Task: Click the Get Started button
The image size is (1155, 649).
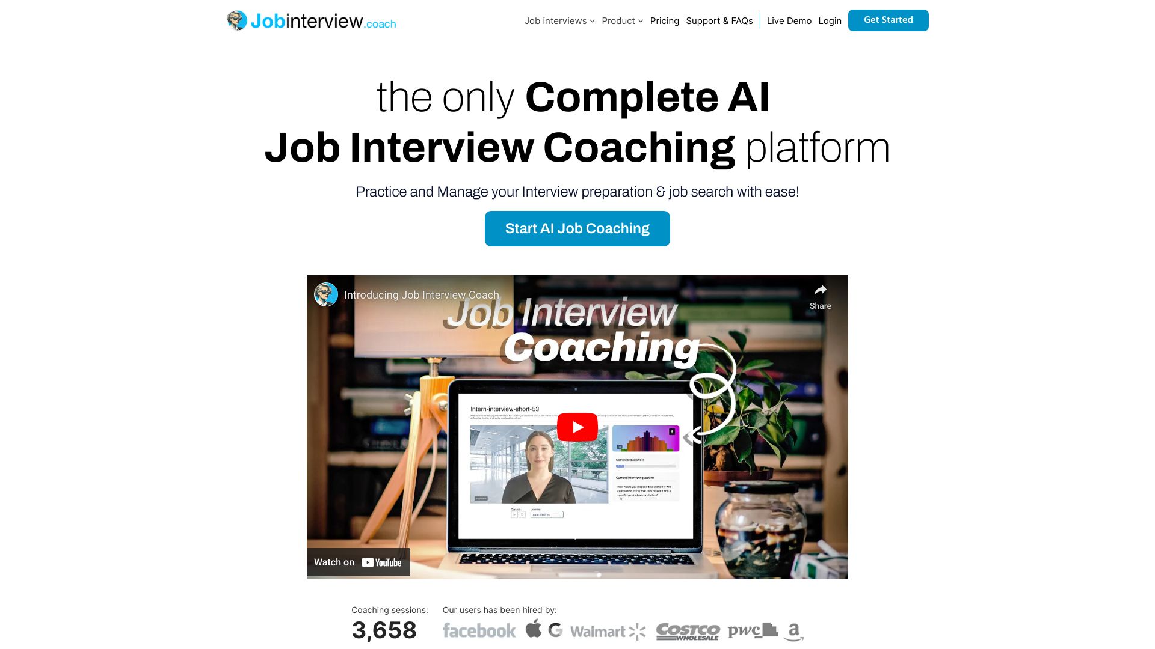Action: click(888, 19)
